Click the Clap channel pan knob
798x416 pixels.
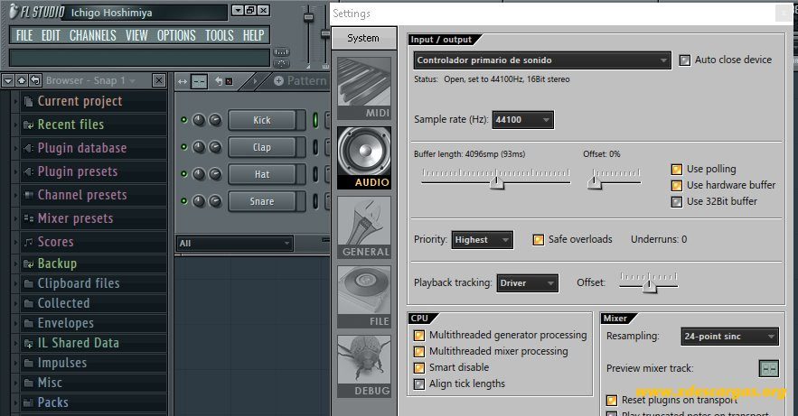pyautogui.click(x=199, y=147)
